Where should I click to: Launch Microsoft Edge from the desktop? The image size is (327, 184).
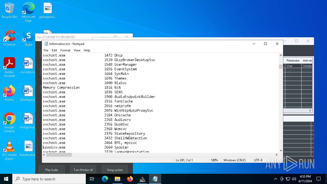28,12
